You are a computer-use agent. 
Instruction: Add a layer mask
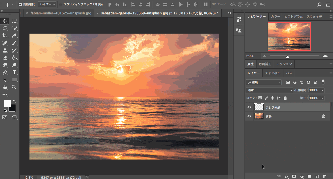pyautogui.click(x=294, y=176)
